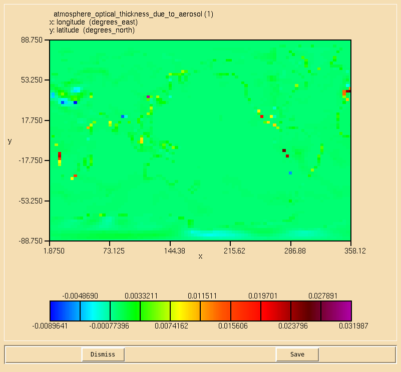401x372 pixels.
Task: Click the yellow colorbar segment
Action: 185,311
